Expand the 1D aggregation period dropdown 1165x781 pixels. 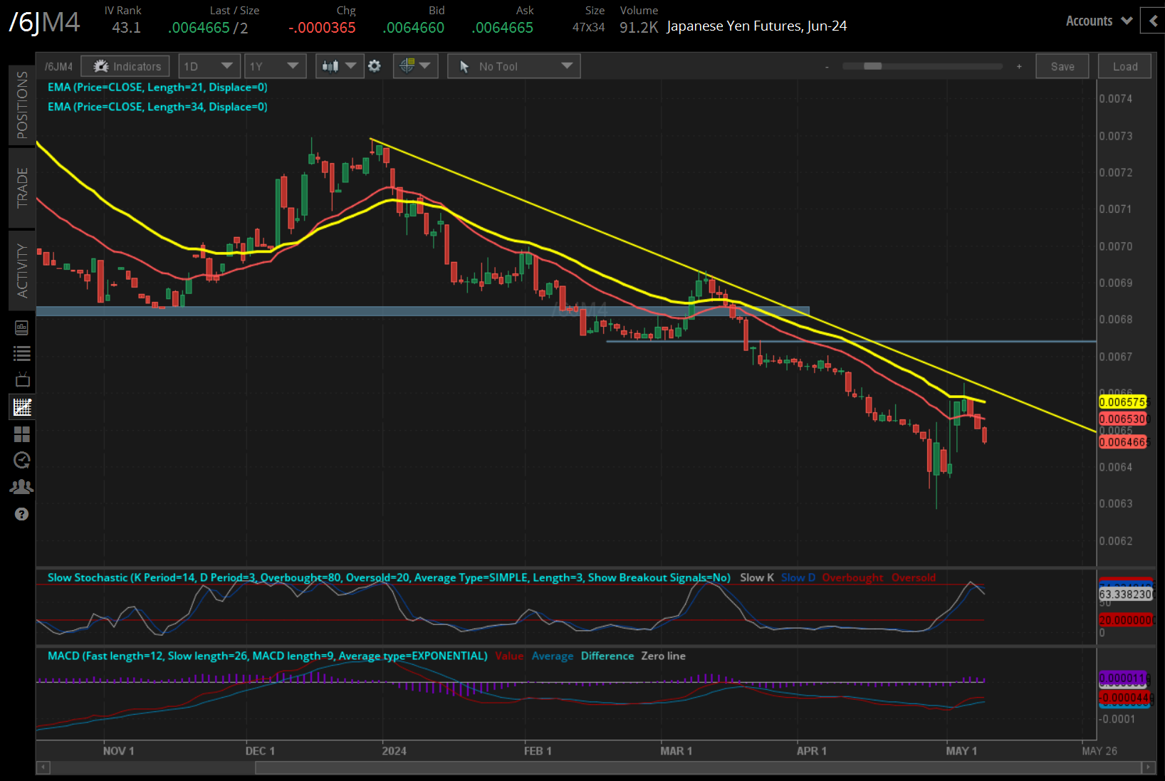[x=209, y=66]
